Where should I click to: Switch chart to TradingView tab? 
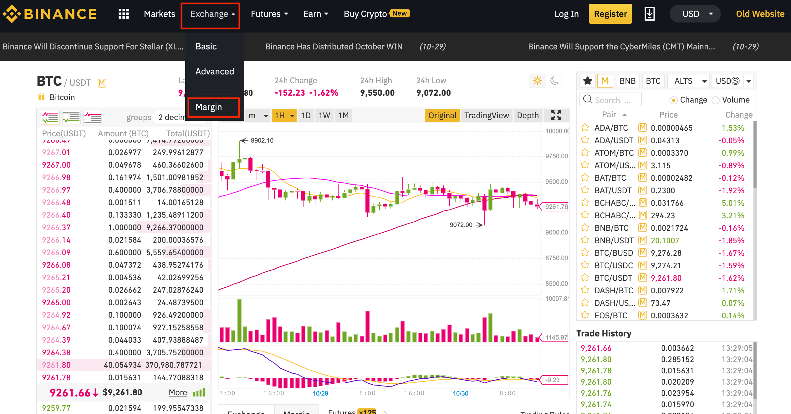pyautogui.click(x=487, y=115)
